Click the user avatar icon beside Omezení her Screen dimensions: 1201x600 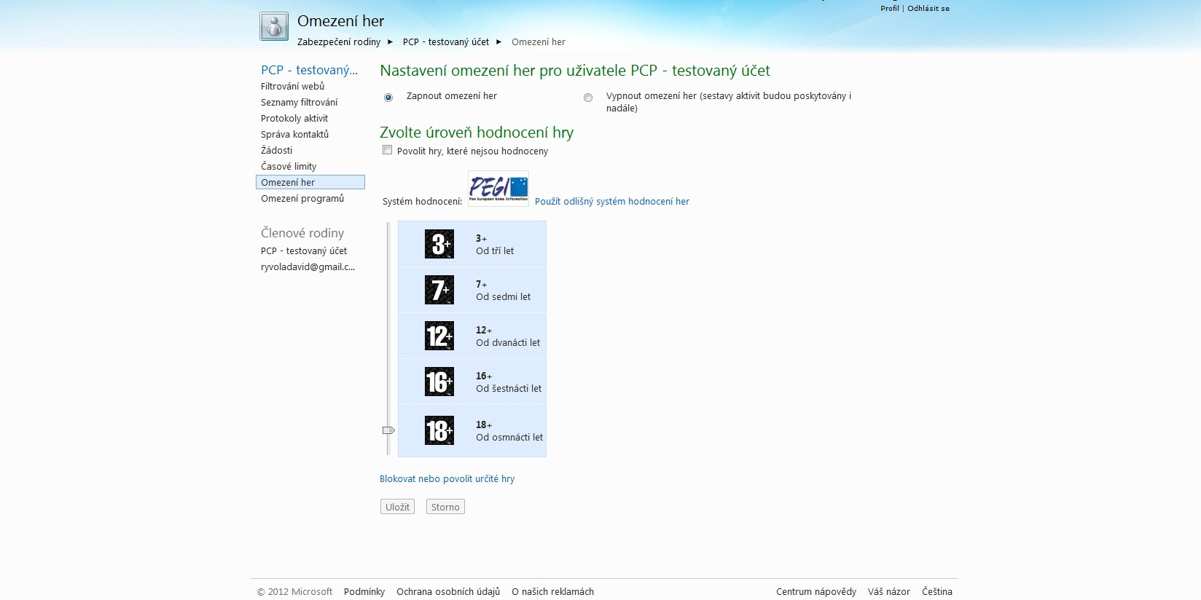(274, 27)
